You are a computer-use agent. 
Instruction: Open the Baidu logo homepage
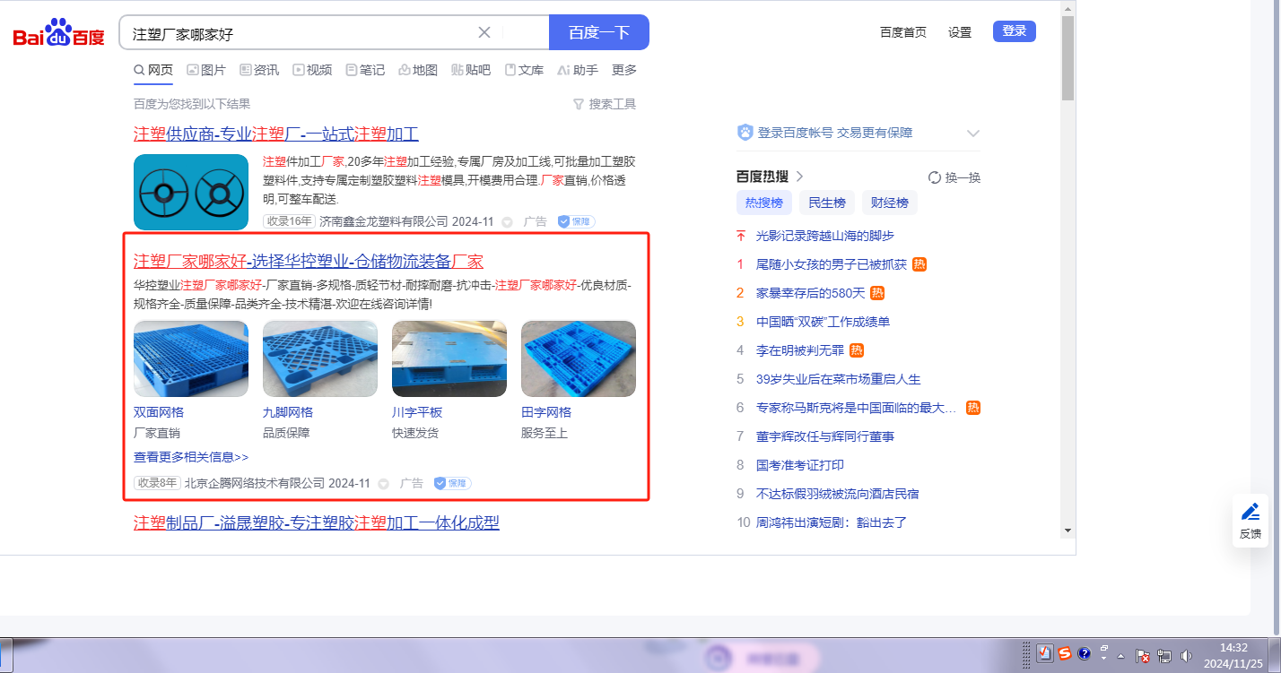(59, 33)
